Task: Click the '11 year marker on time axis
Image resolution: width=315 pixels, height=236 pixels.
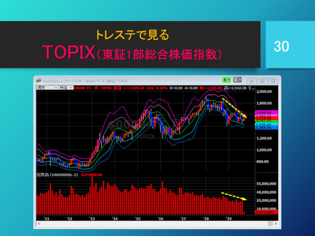Action: pyautogui.click(x=46, y=218)
